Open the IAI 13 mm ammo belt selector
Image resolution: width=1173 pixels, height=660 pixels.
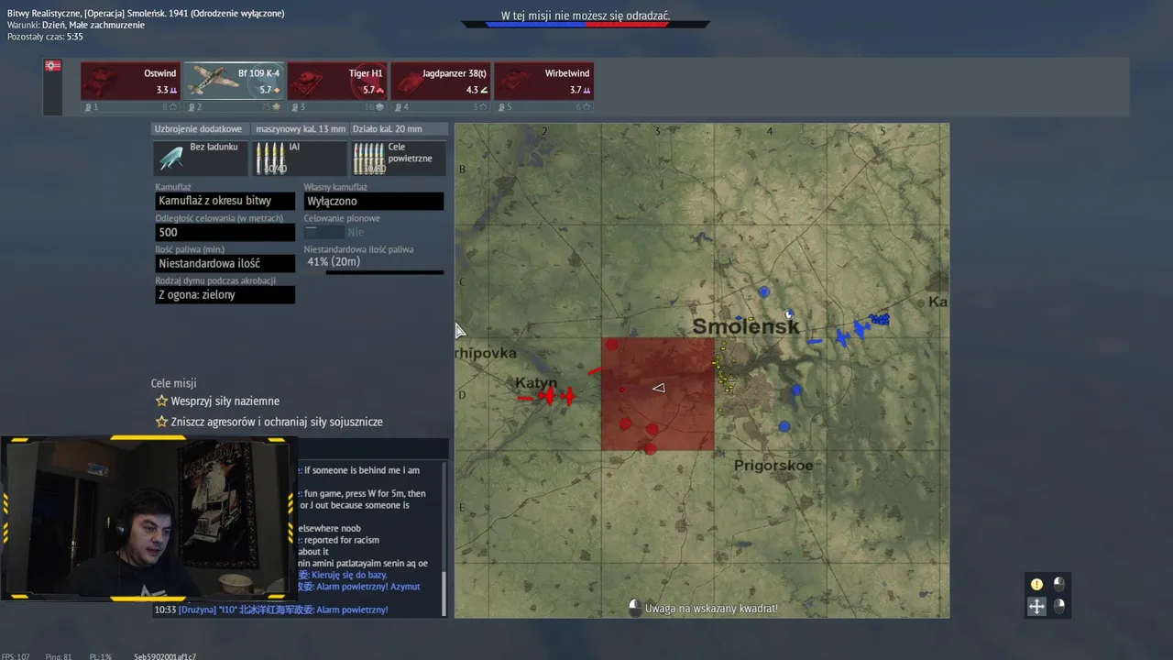(300, 158)
